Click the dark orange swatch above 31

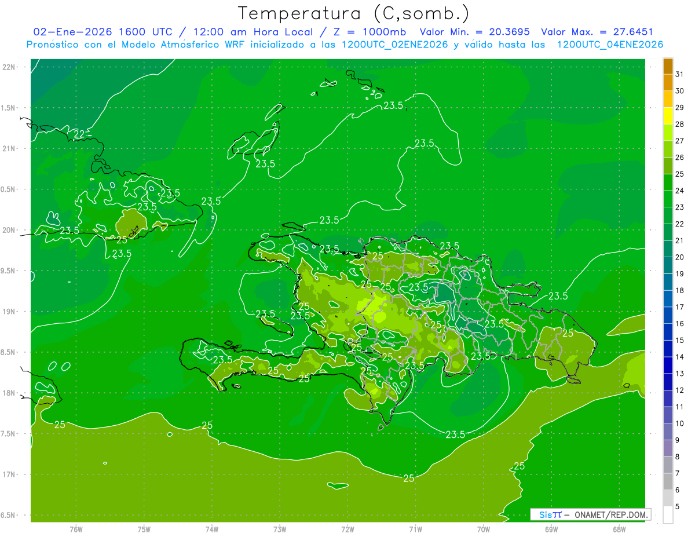tap(668, 66)
